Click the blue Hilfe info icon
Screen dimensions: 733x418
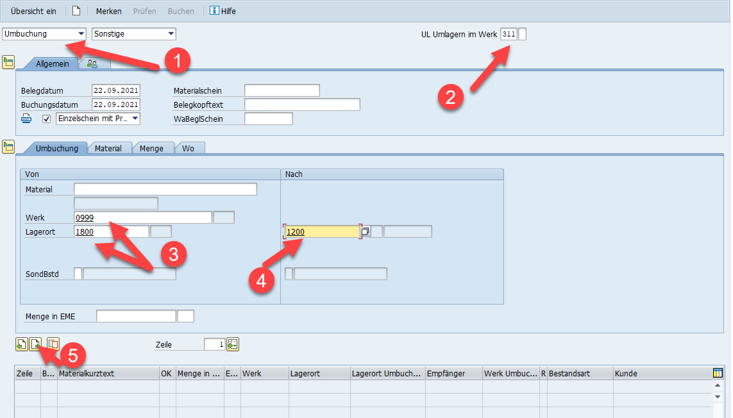tap(214, 11)
